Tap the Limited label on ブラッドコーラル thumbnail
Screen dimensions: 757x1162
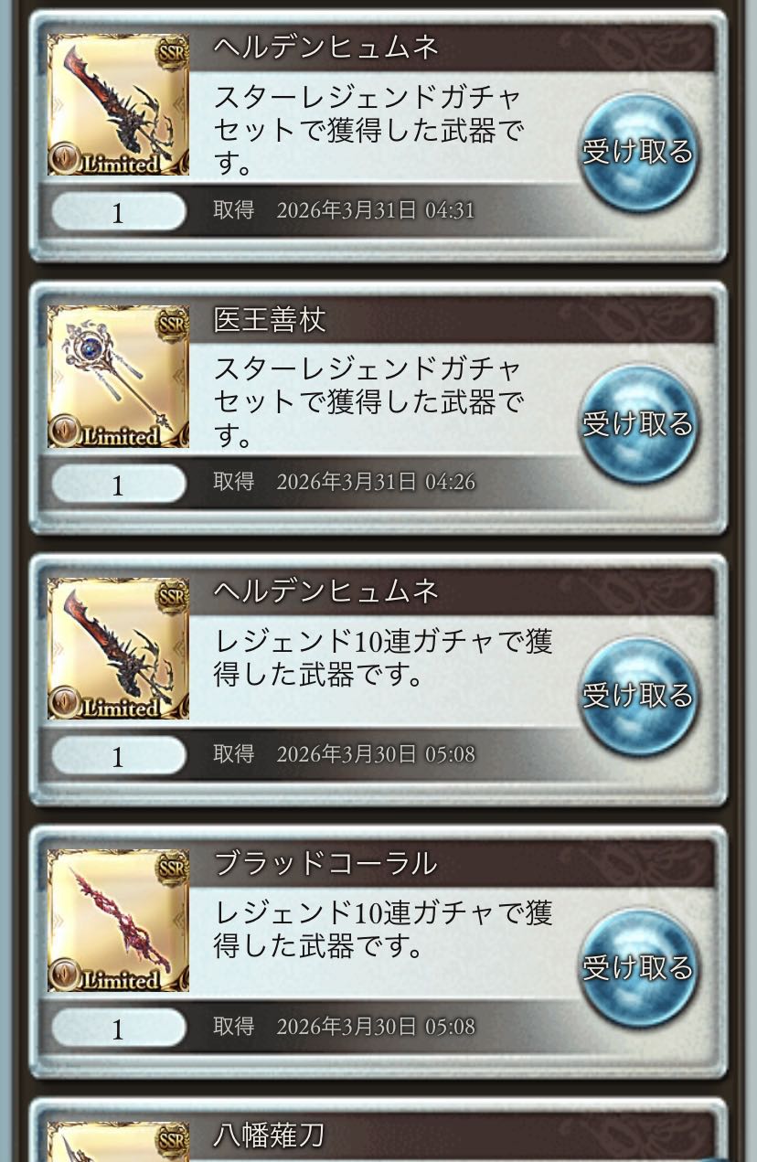tap(120, 980)
